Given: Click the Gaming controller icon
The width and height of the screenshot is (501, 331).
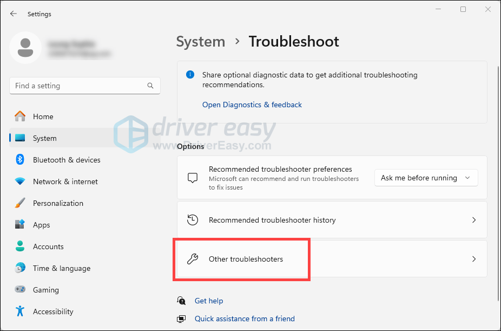Looking at the screenshot, I should 20,290.
